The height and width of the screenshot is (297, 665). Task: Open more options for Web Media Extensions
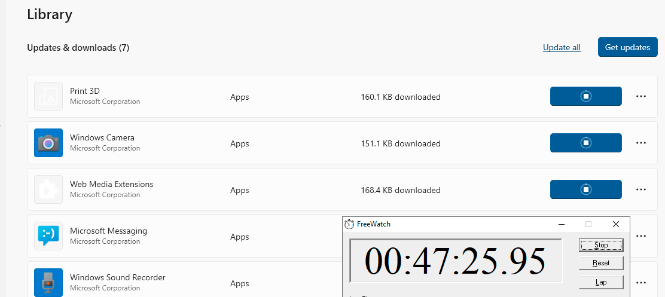click(641, 189)
